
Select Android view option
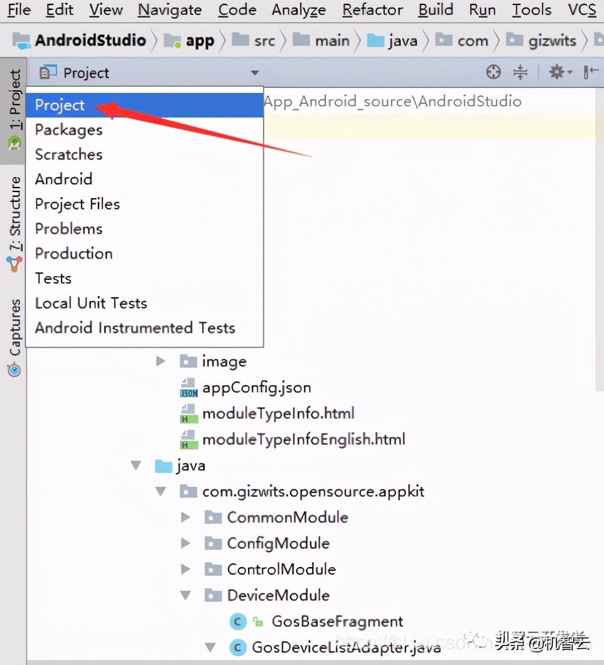tap(145, 179)
